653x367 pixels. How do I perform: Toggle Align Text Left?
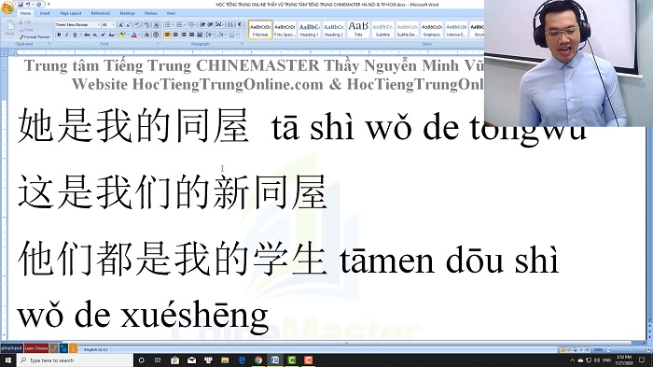pos(167,35)
